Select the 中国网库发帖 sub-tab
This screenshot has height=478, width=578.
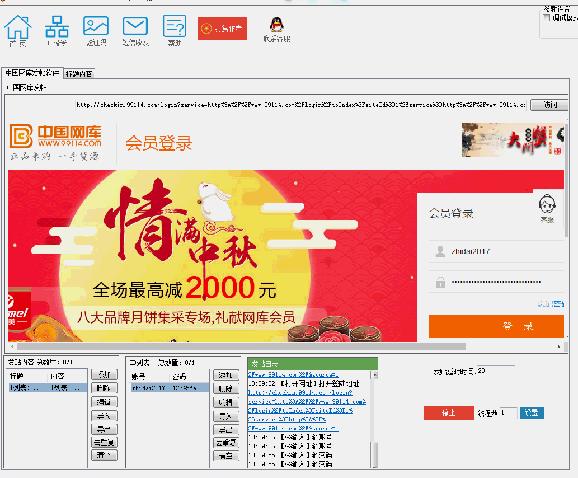pos(27,87)
